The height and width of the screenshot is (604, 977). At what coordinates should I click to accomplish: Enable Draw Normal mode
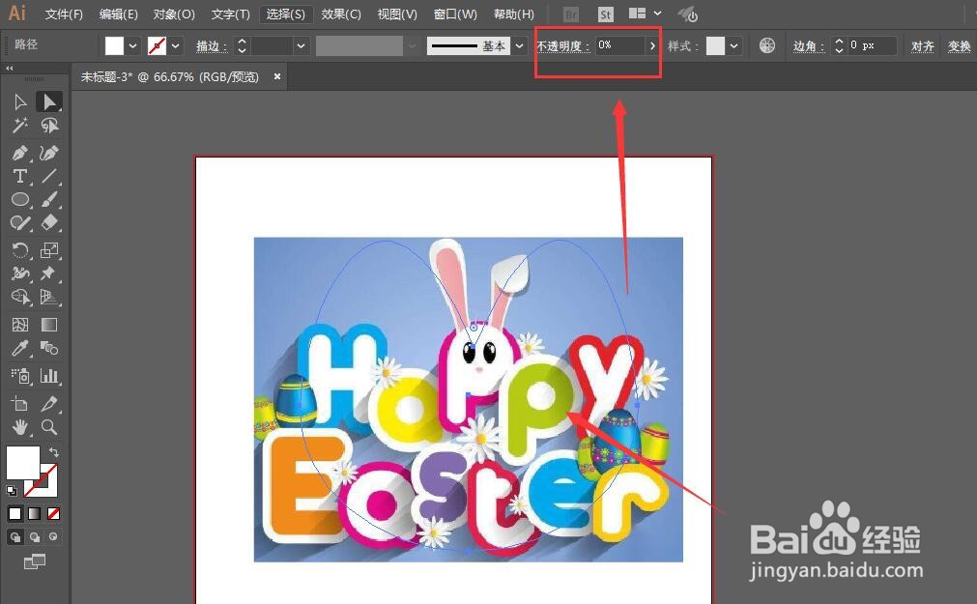click(x=14, y=536)
